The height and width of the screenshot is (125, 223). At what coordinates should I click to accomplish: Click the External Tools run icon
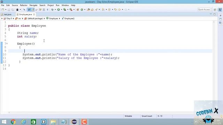(x=71, y=10)
